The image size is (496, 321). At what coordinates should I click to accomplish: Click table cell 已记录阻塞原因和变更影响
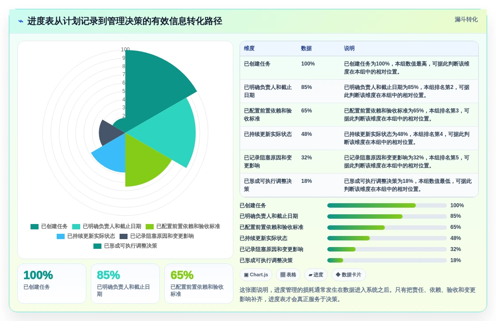tap(268, 162)
